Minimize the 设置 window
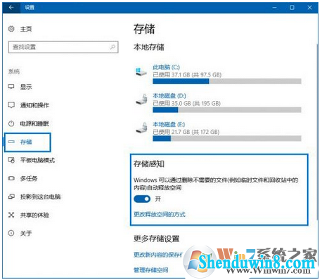 click(x=274, y=8)
